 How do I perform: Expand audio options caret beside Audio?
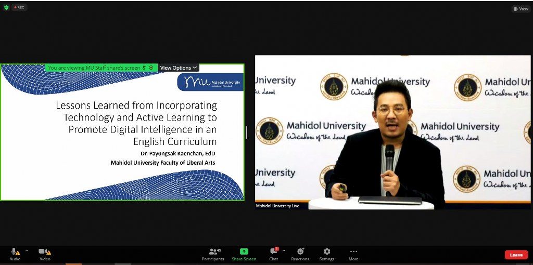click(27, 251)
